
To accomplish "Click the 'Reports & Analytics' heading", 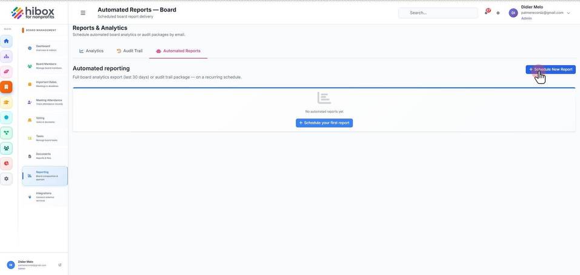I will 100,28.
